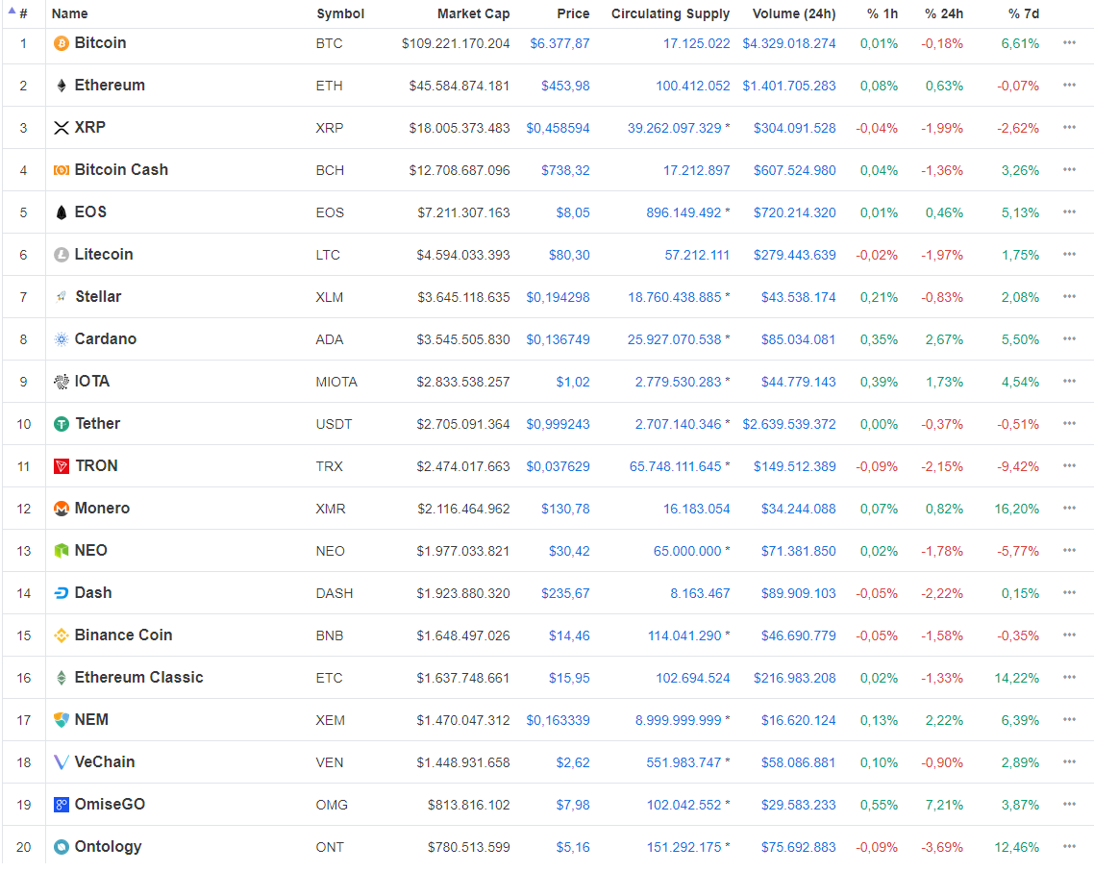The width and height of the screenshot is (1094, 872).
Task: Click the Bitcoin coin logo icon
Action: click(x=62, y=43)
